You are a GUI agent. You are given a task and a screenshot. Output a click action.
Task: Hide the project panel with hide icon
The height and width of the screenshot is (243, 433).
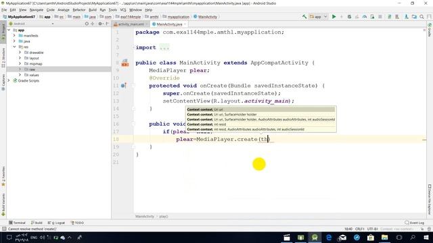107,24
